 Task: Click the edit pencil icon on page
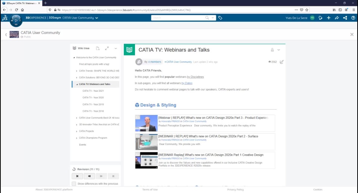tap(282, 62)
